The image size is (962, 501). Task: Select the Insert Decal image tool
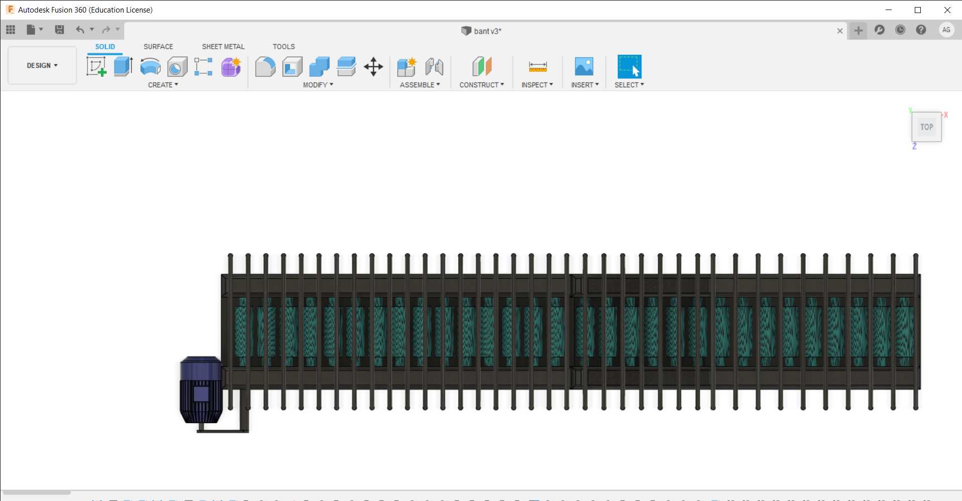pos(584,66)
